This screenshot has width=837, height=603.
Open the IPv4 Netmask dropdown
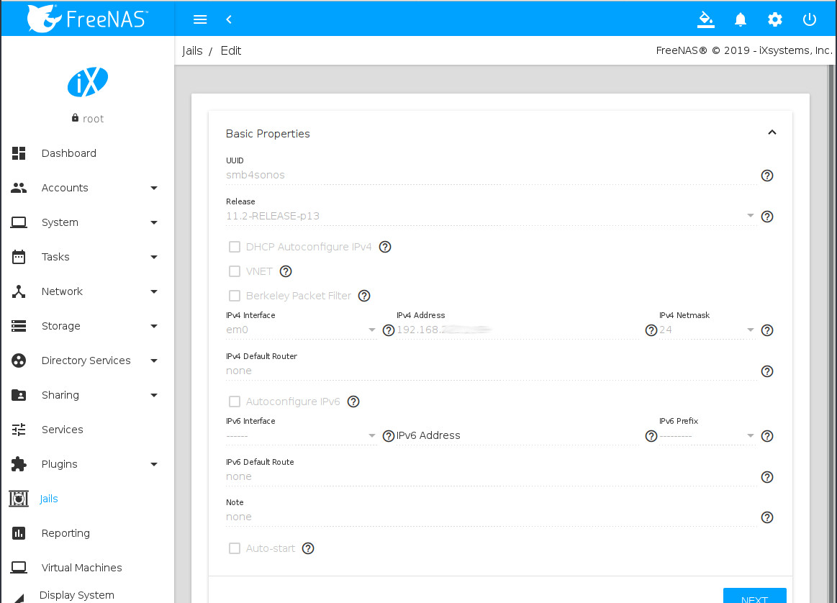pyautogui.click(x=706, y=330)
